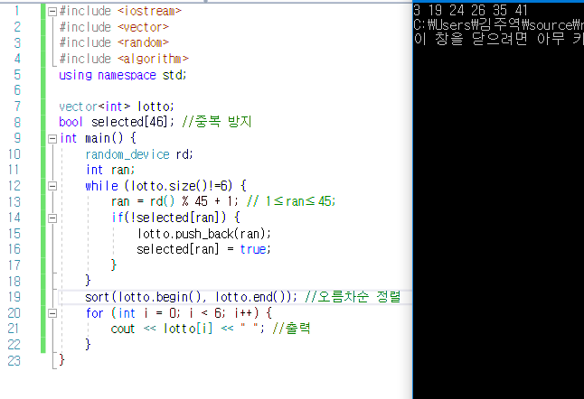Click on '#include <random>' line
The width and height of the screenshot is (584, 399).
[114, 42]
